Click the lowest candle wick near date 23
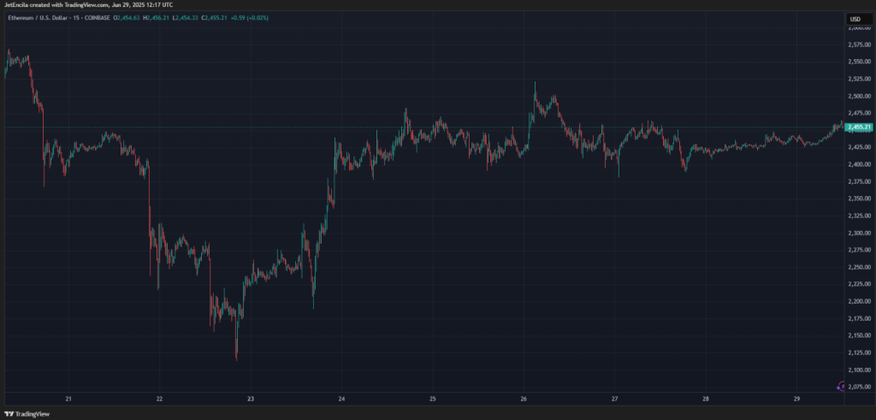This screenshot has width=876, height=420. [236, 358]
